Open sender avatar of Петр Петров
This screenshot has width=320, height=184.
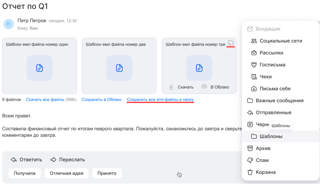tap(8, 24)
